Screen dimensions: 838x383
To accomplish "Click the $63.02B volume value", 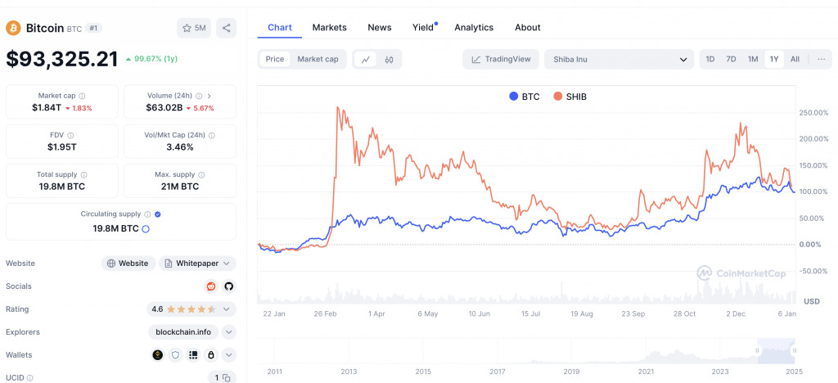I will tap(164, 108).
